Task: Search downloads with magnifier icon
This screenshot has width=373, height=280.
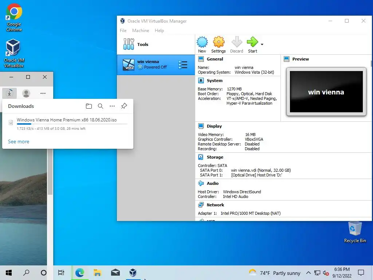Action: click(101, 106)
